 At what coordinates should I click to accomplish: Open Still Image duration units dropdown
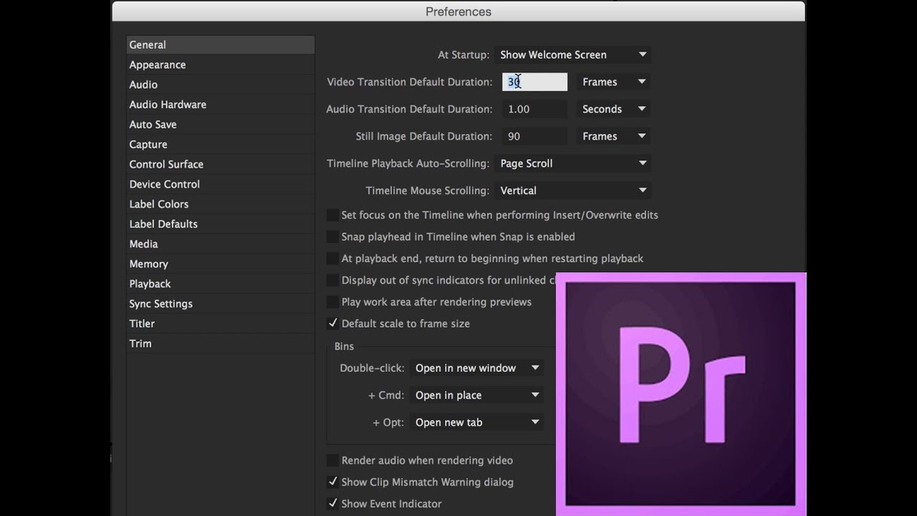click(x=614, y=136)
